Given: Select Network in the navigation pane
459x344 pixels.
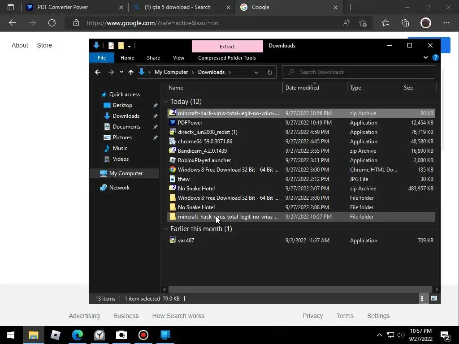Looking at the screenshot, I should [x=119, y=188].
